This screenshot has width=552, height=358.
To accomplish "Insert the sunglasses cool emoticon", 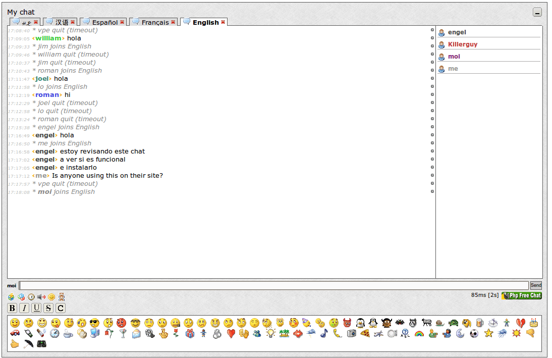I will [x=94, y=323].
